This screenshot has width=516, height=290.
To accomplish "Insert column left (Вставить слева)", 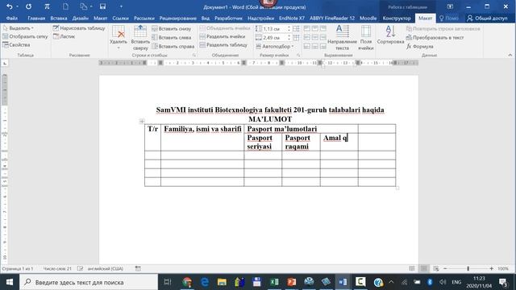I will 172,38.
